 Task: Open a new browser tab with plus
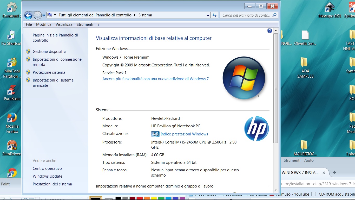click(x=334, y=172)
